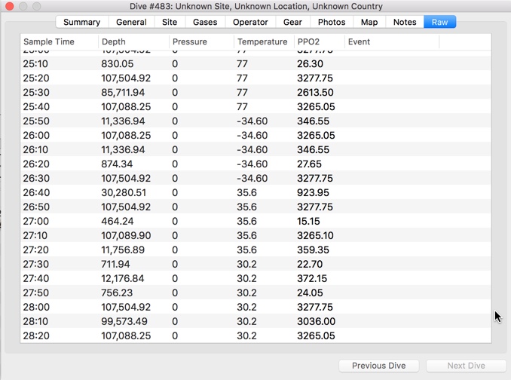Screen dimensions: 511x380
Task: Open the General tab
Action: click(x=131, y=22)
